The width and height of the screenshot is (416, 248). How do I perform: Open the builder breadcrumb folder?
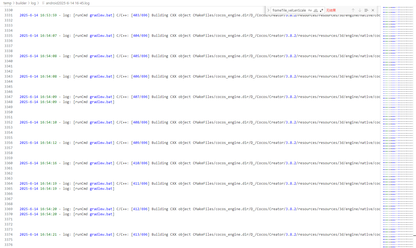pyautogui.click(x=21, y=3)
